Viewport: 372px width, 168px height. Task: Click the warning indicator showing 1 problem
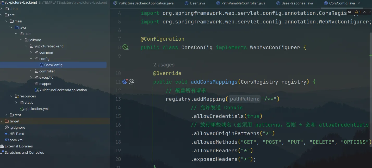(358, 12)
